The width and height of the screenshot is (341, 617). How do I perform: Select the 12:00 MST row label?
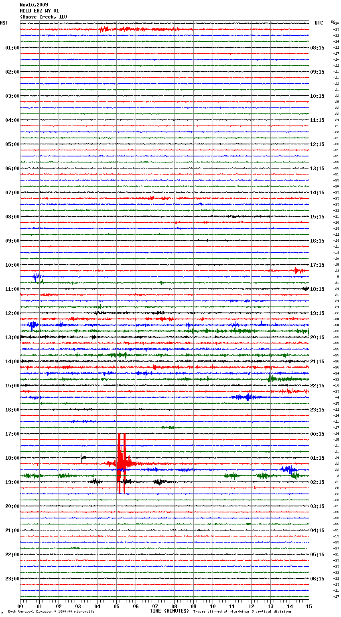tap(12, 313)
